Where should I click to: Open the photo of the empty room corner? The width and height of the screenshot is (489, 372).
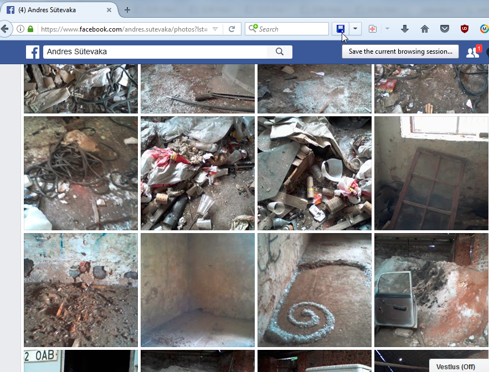coord(198,290)
